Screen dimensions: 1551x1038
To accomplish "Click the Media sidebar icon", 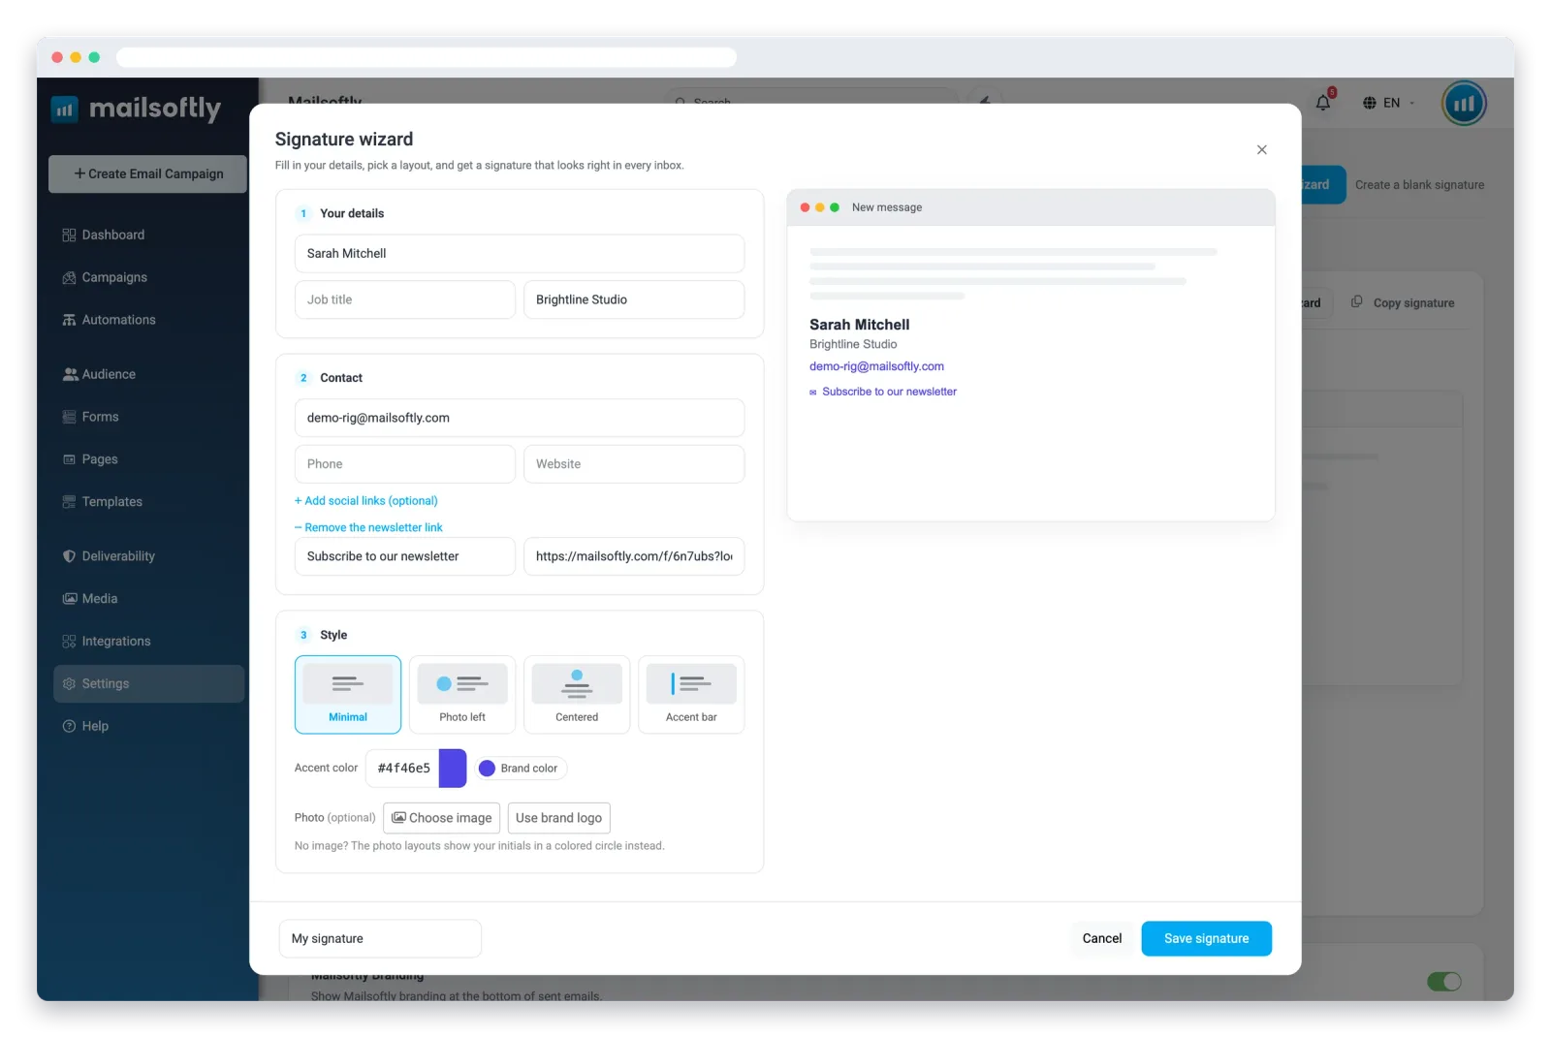I will [69, 599].
